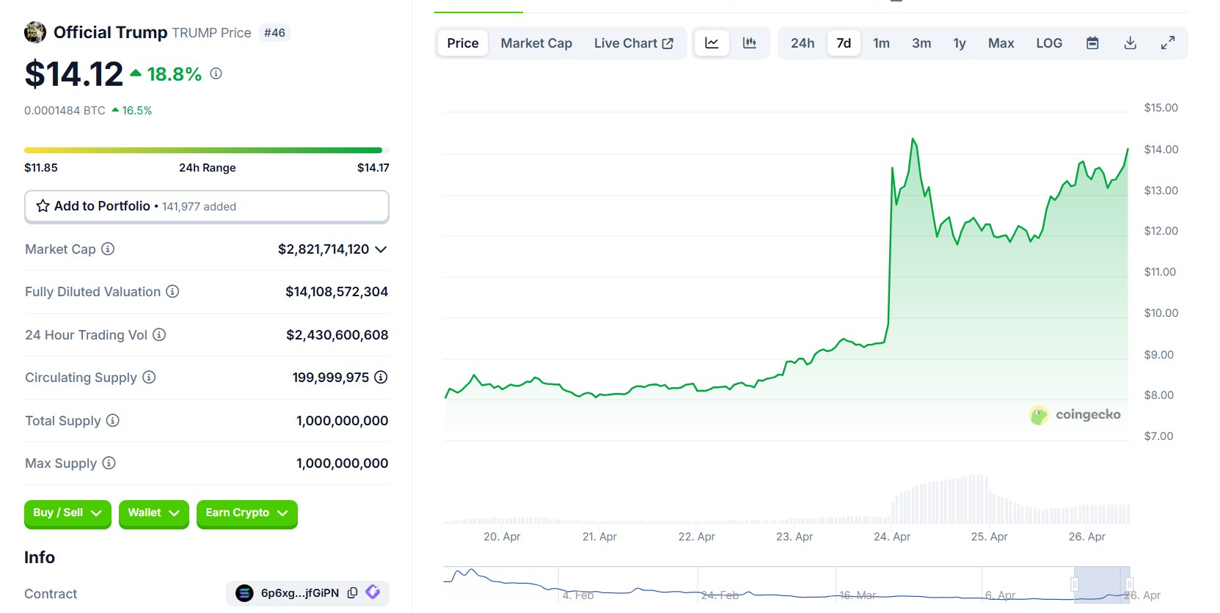Select the Market Cap chart tab

536,43
